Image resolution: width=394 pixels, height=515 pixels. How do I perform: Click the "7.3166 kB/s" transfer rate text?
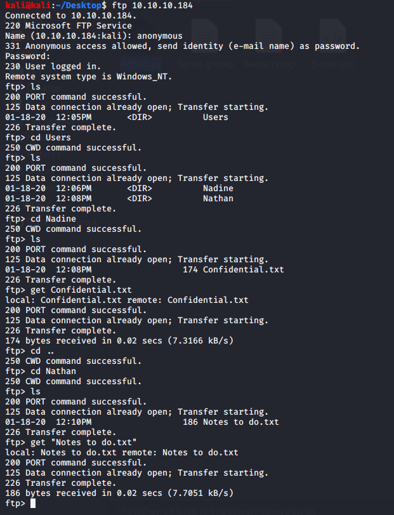pos(197,340)
